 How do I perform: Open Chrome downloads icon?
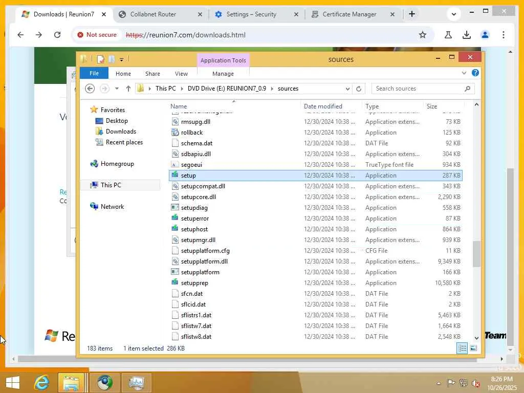coord(467,35)
